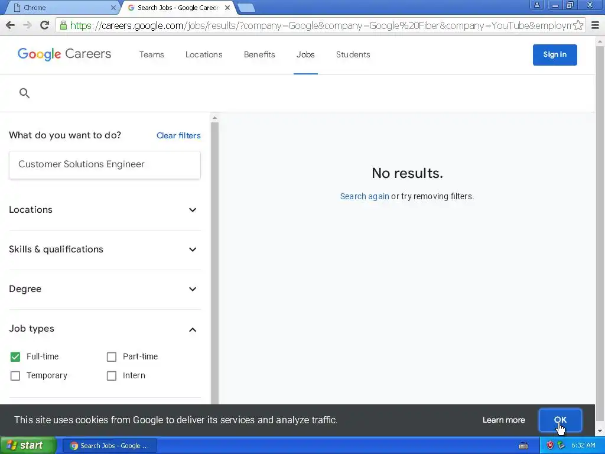605x454 pixels.
Task: Switch to Search Jobs tab
Action: (178, 8)
